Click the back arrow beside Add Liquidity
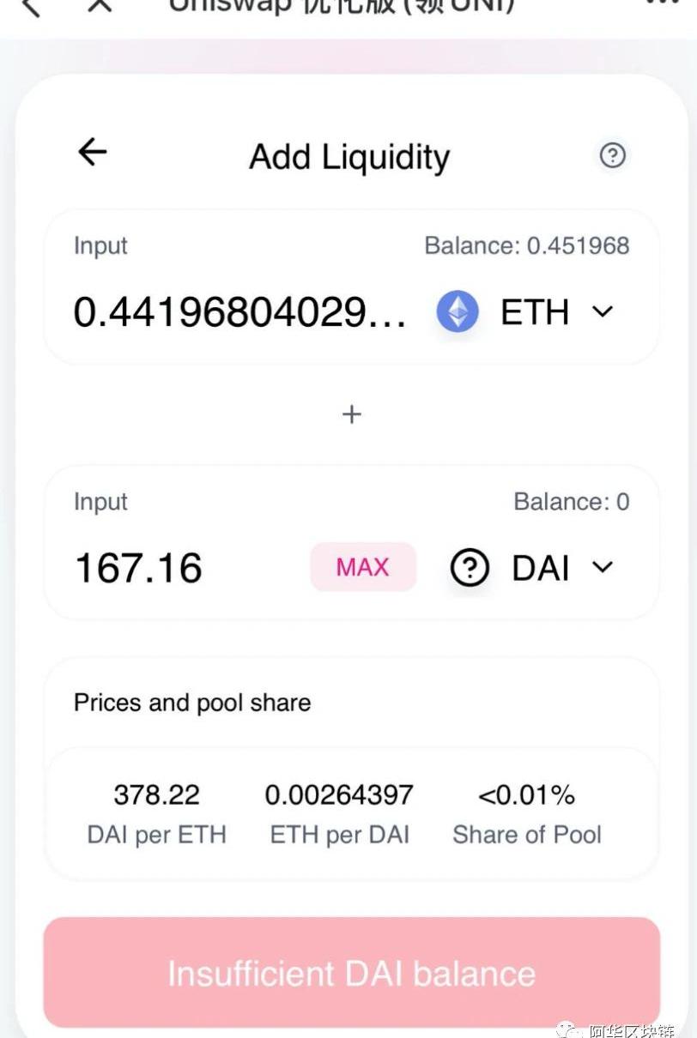 [92, 153]
